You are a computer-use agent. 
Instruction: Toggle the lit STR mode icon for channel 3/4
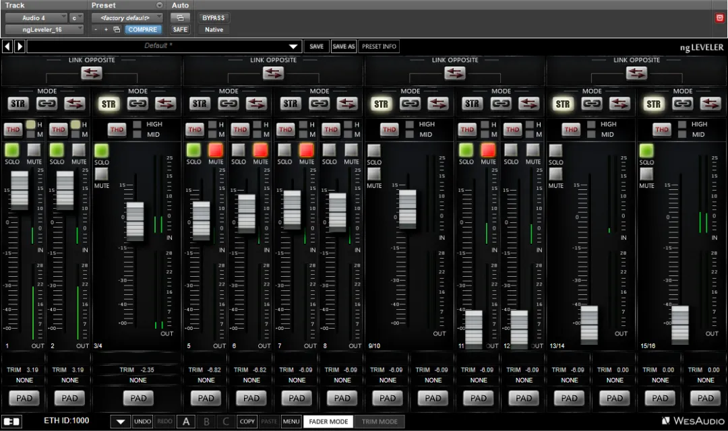[x=109, y=104]
